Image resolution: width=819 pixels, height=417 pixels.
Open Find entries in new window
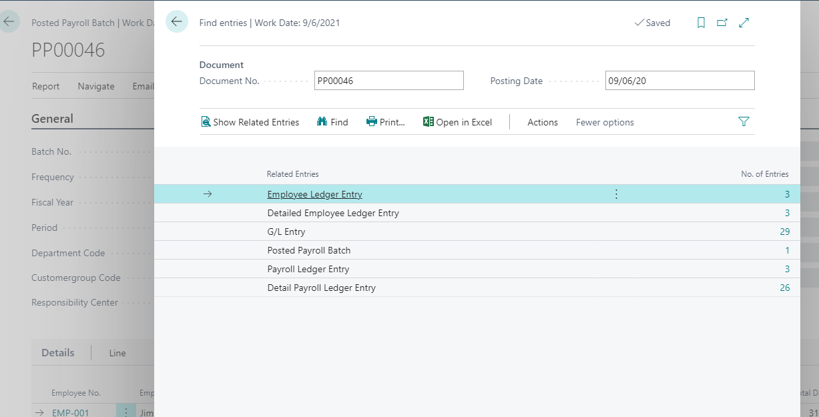(722, 23)
